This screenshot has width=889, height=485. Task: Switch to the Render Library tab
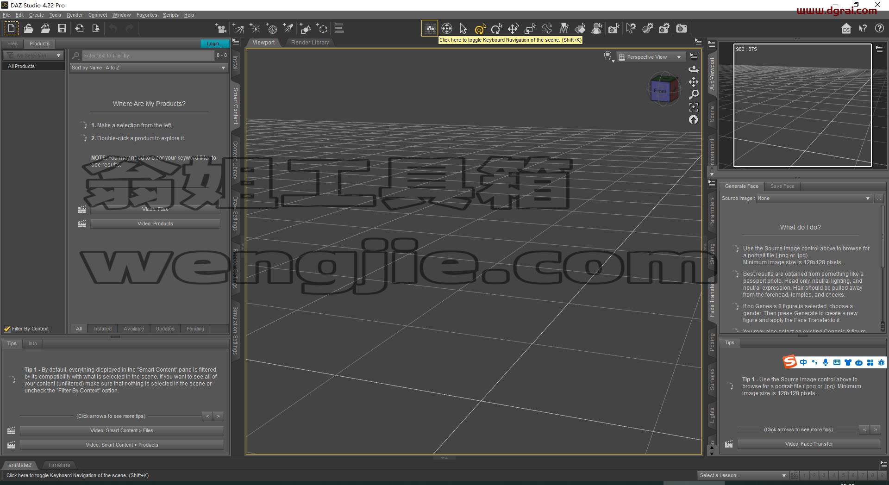pos(310,42)
